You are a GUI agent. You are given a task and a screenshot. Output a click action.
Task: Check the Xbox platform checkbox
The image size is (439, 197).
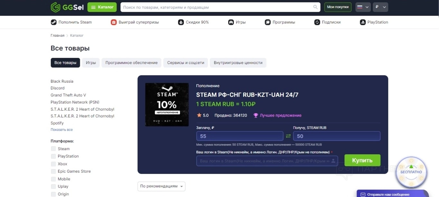point(53,164)
